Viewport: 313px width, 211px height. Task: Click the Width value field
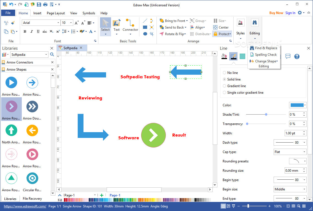click(x=293, y=133)
